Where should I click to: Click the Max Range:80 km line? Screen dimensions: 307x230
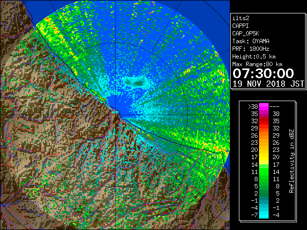point(257,64)
